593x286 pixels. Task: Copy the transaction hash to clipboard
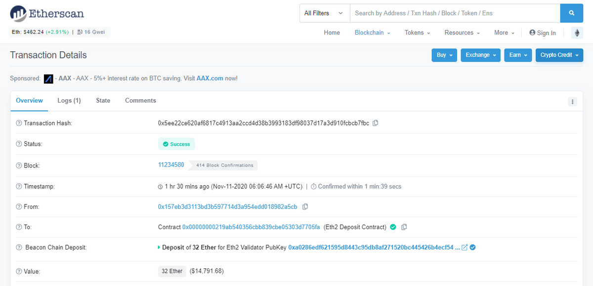point(376,123)
